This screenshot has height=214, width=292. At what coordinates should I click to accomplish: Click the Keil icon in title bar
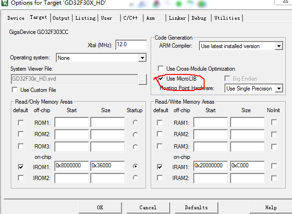[4, 3]
